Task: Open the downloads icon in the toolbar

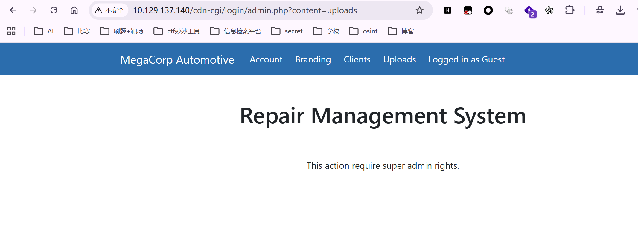Action: click(620, 10)
